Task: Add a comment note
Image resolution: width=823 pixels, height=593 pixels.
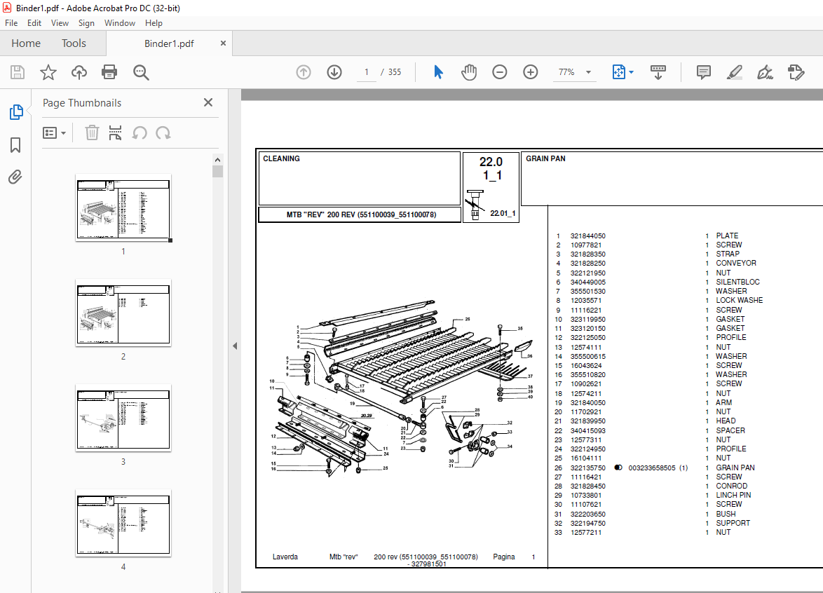Action: [x=703, y=72]
